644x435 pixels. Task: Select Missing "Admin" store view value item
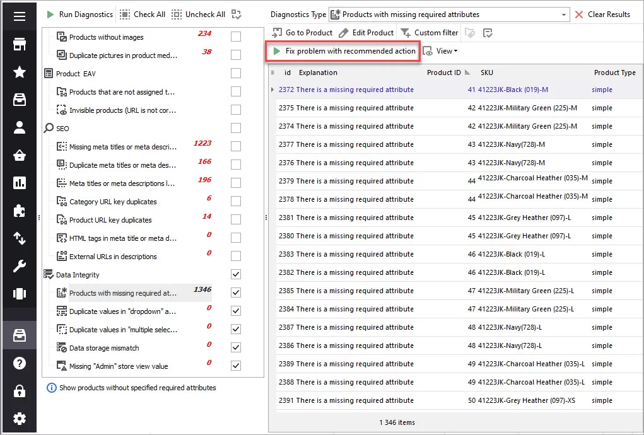pyautogui.click(x=119, y=366)
